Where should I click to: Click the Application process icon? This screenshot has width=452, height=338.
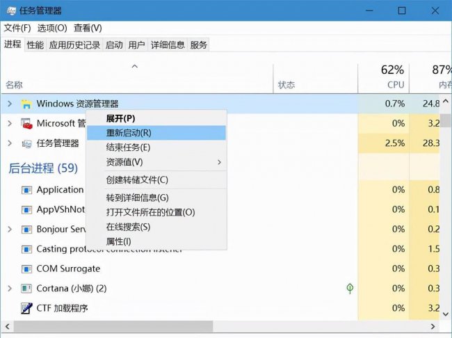coord(26,190)
